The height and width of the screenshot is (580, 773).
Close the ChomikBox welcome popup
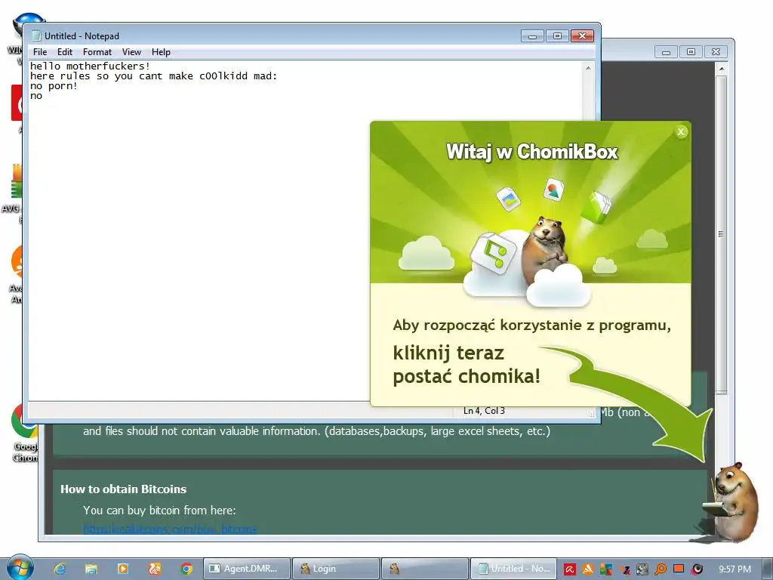click(x=681, y=131)
